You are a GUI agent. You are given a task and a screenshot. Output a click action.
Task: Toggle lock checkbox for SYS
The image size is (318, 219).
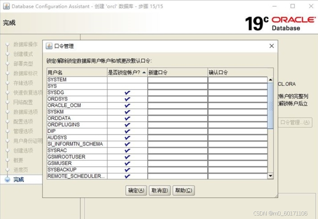click(127, 86)
